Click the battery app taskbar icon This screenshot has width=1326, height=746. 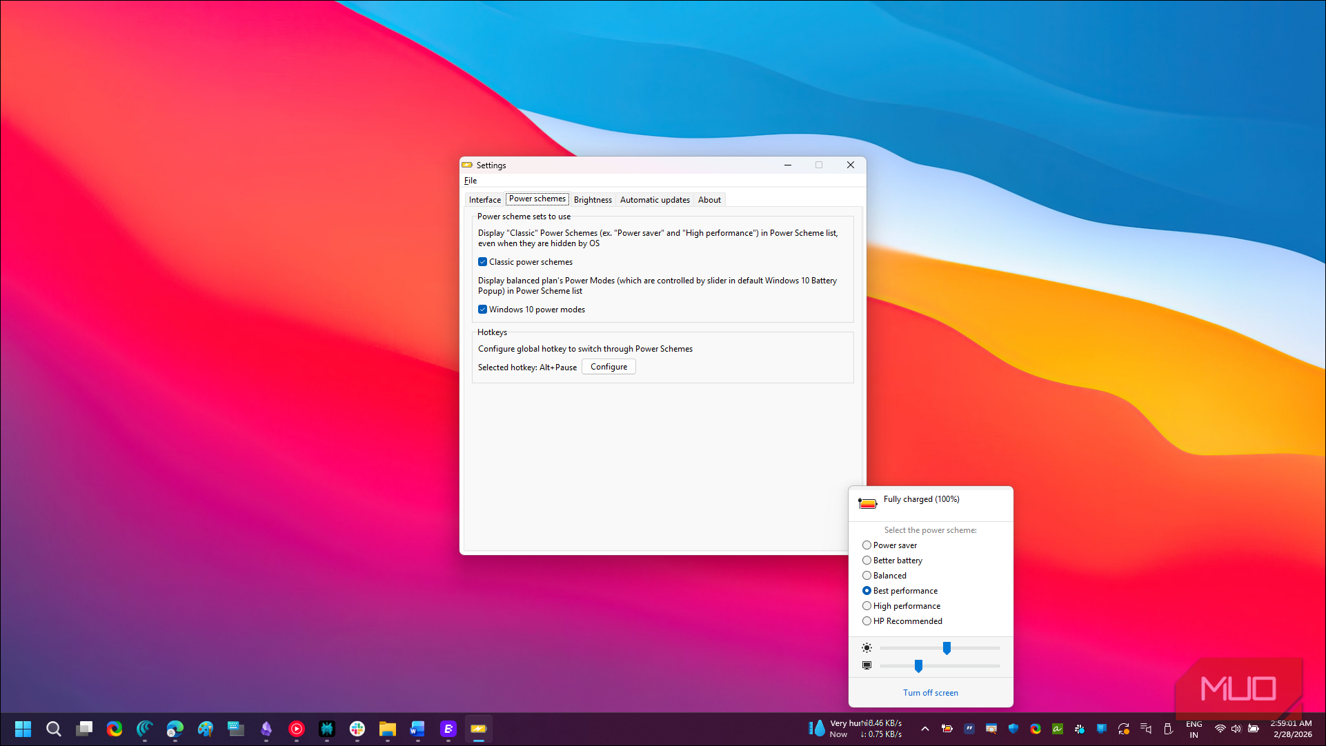479,729
